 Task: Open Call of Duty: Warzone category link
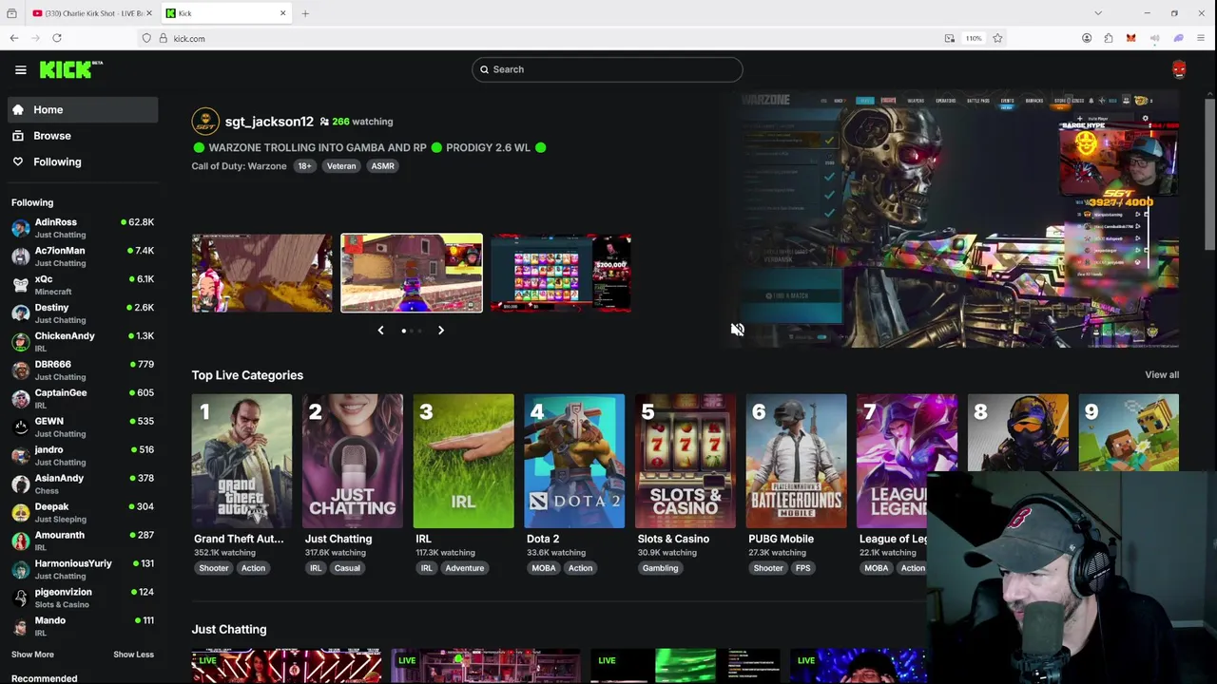239,166
